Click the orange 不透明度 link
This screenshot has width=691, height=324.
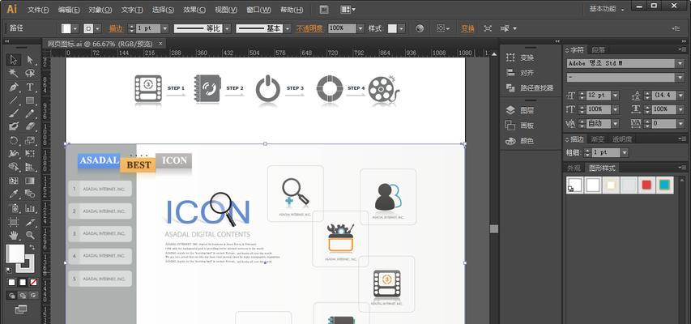309,28
